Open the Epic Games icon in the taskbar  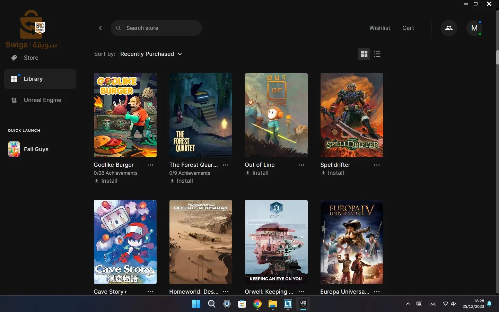click(303, 304)
